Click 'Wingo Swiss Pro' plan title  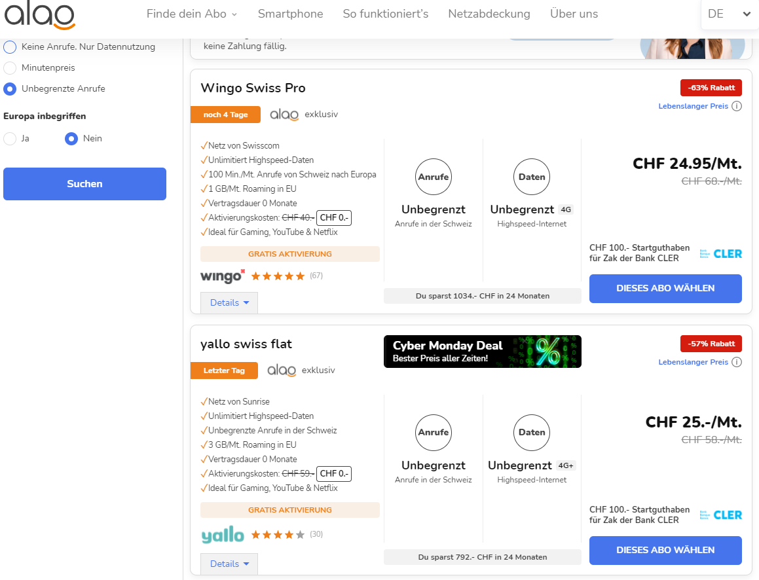[253, 88]
